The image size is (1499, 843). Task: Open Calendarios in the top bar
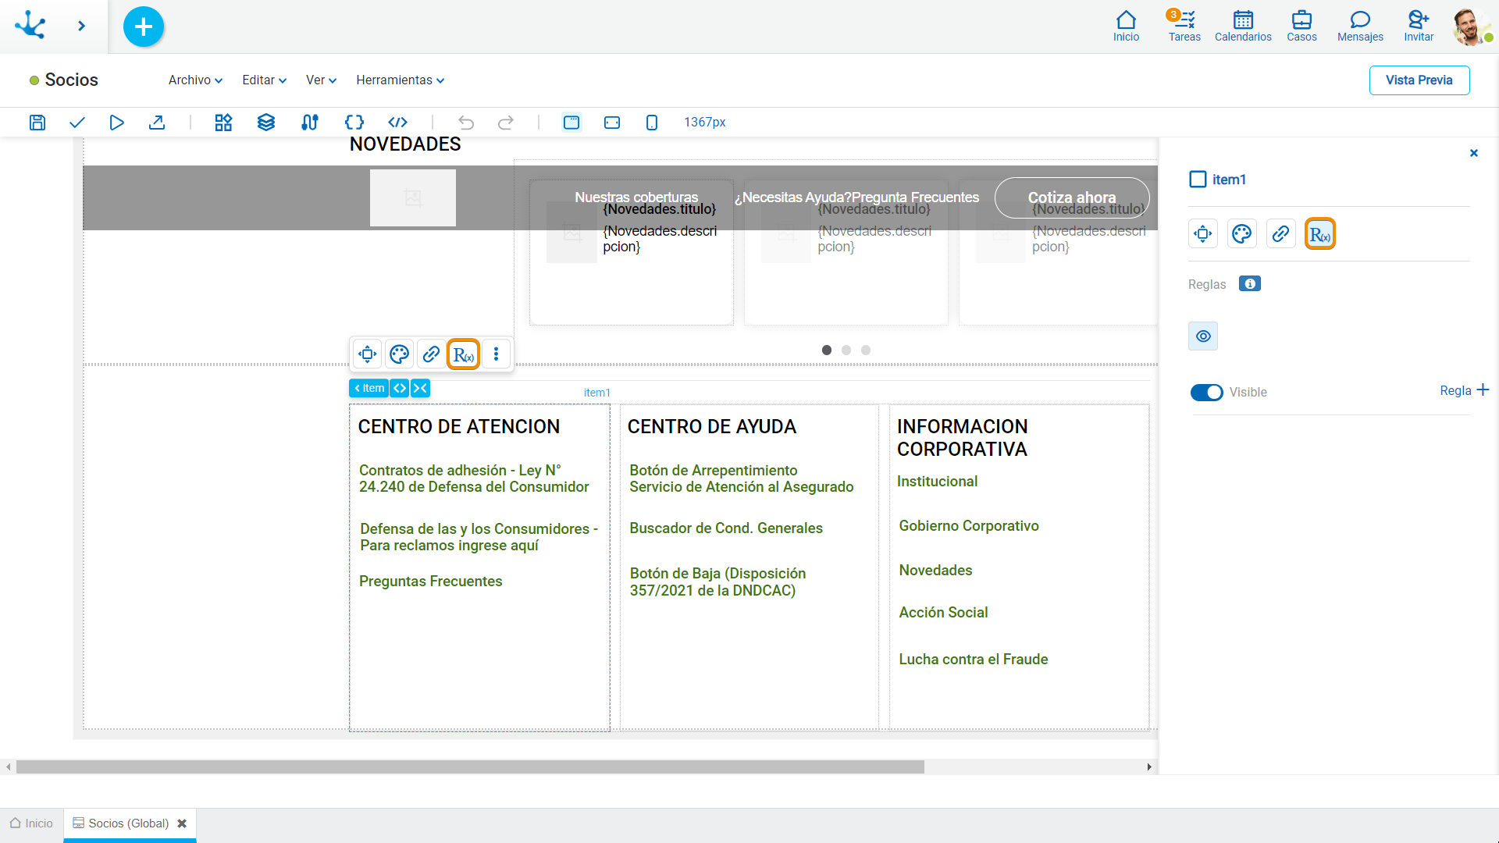coord(1243,26)
